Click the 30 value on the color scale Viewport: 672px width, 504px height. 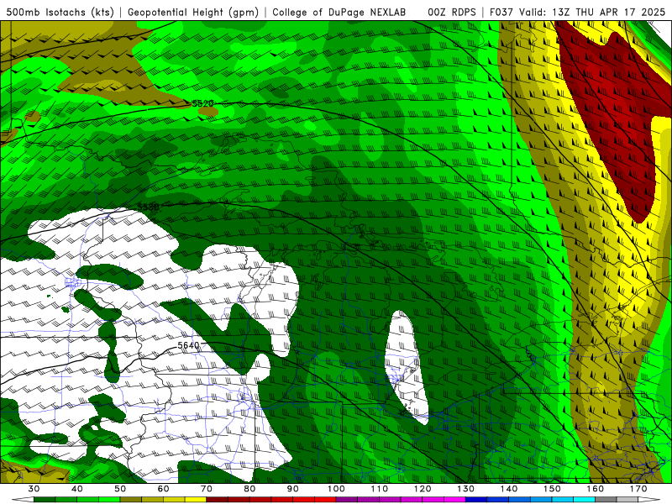coord(34,489)
